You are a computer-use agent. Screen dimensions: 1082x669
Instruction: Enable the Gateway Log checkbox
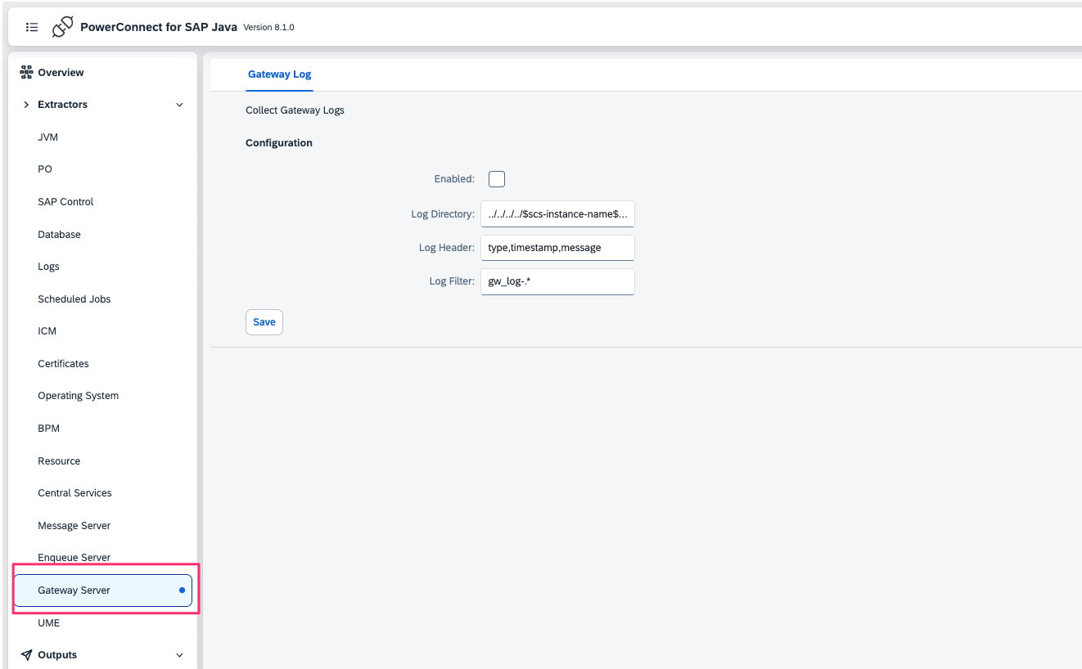(497, 179)
